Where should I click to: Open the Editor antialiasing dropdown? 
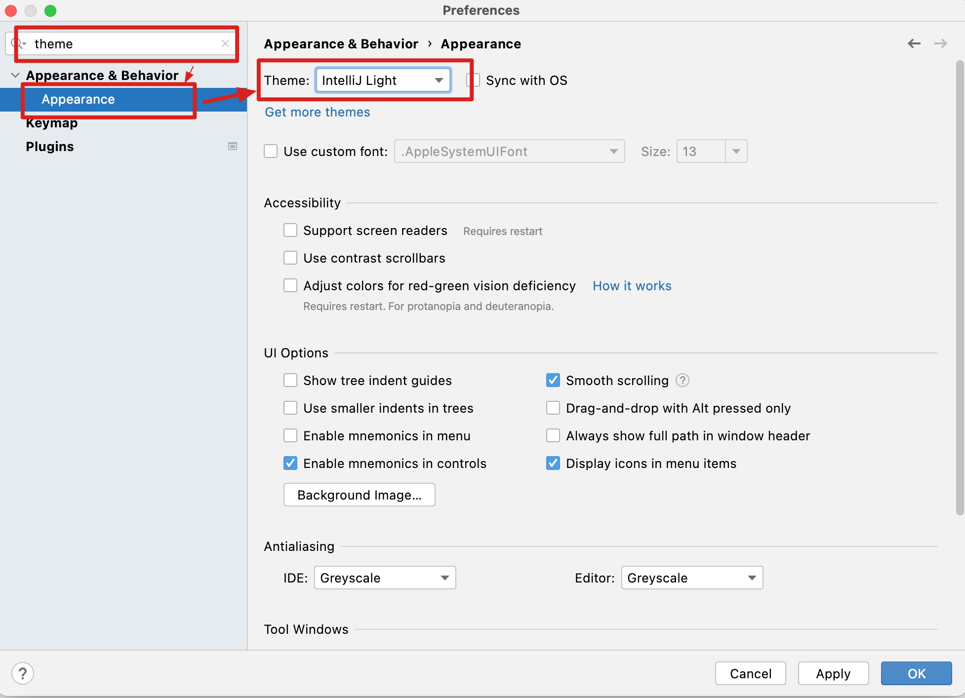pos(692,578)
